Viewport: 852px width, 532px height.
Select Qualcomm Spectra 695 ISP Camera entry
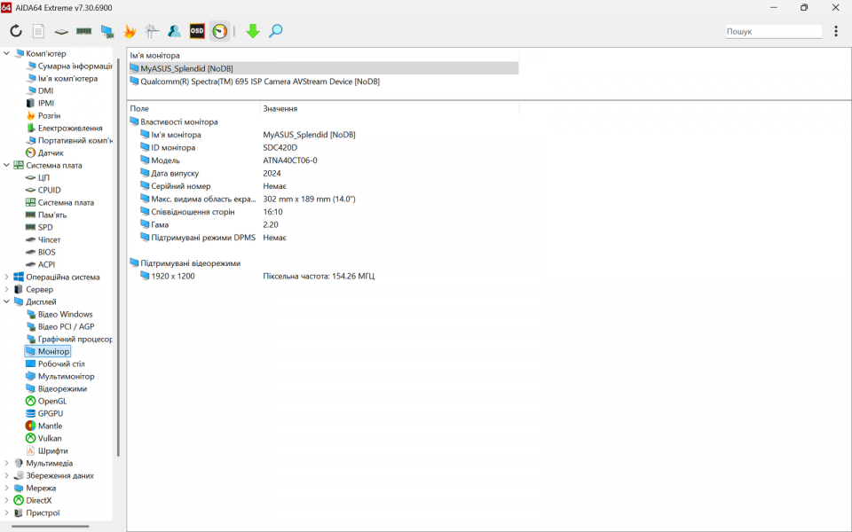255,82
